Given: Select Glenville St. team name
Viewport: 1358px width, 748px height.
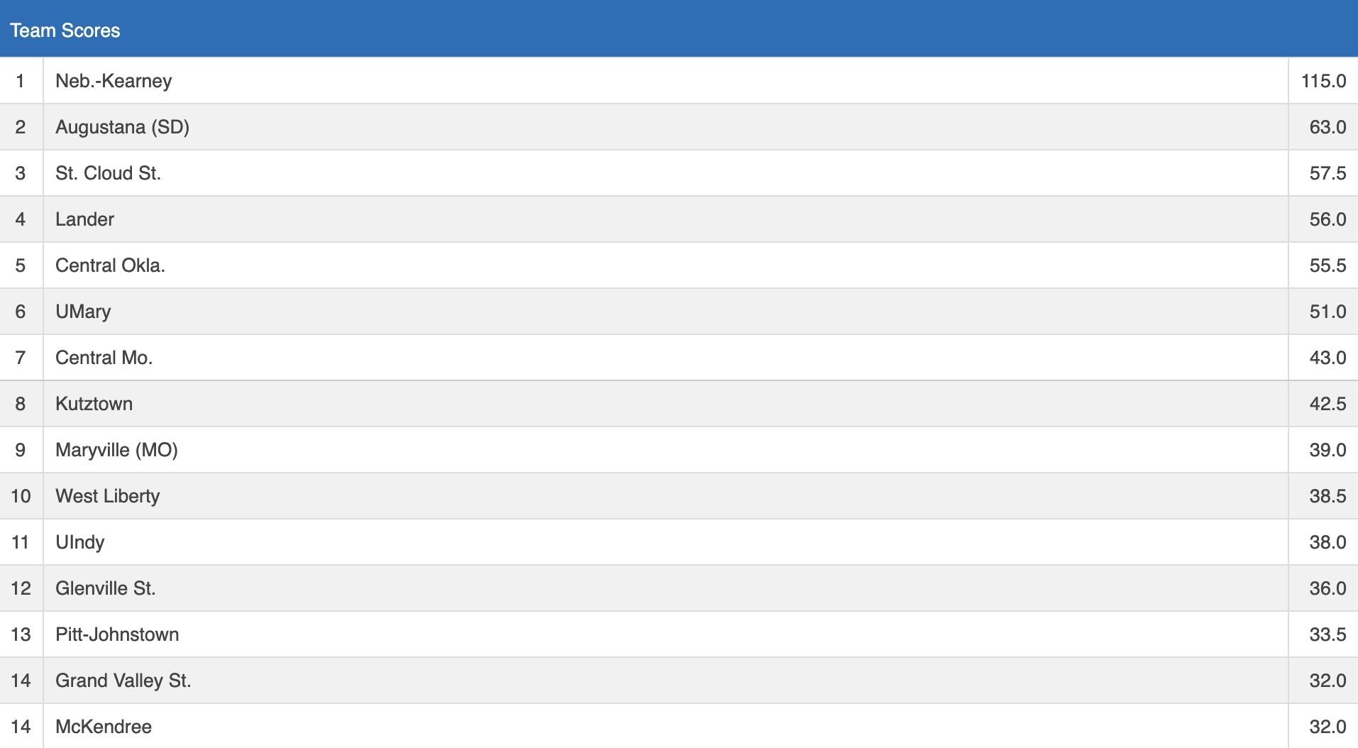Looking at the screenshot, I should pyautogui.click(x=105, y=588).
